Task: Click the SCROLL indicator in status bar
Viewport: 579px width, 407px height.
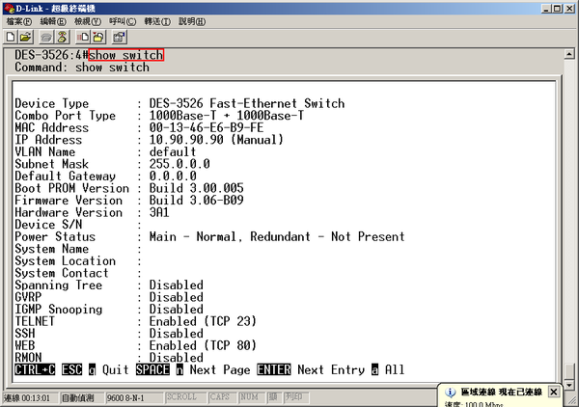Action: tap(181, 397)
